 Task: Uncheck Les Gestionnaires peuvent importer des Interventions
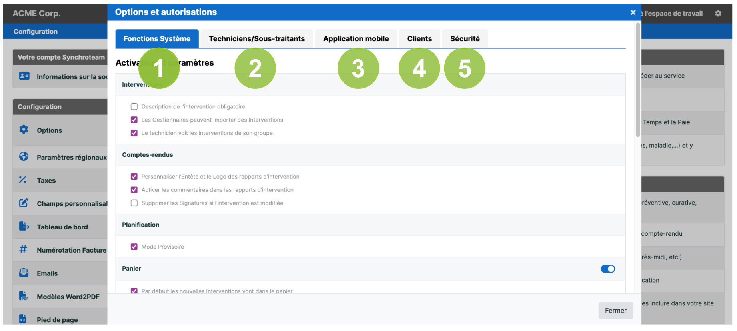(x=134, y=120)
